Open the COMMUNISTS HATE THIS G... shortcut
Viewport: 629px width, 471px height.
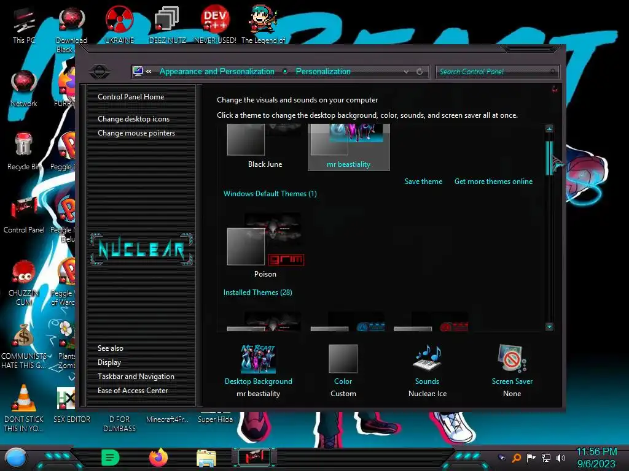[24, 346]
